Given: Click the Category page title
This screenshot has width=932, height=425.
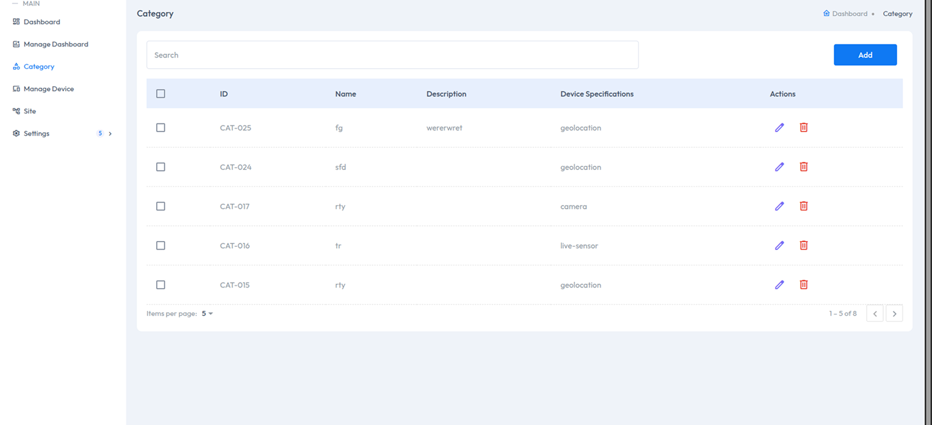Looking at the screenshot, I should [155, 13].
